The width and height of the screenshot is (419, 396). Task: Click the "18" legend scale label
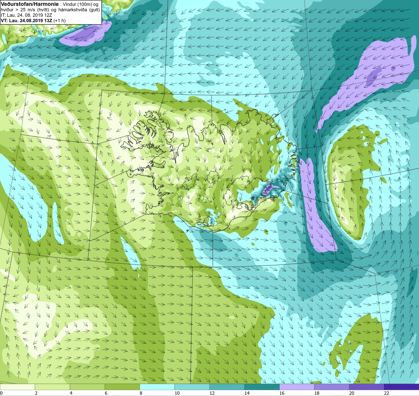317,393
